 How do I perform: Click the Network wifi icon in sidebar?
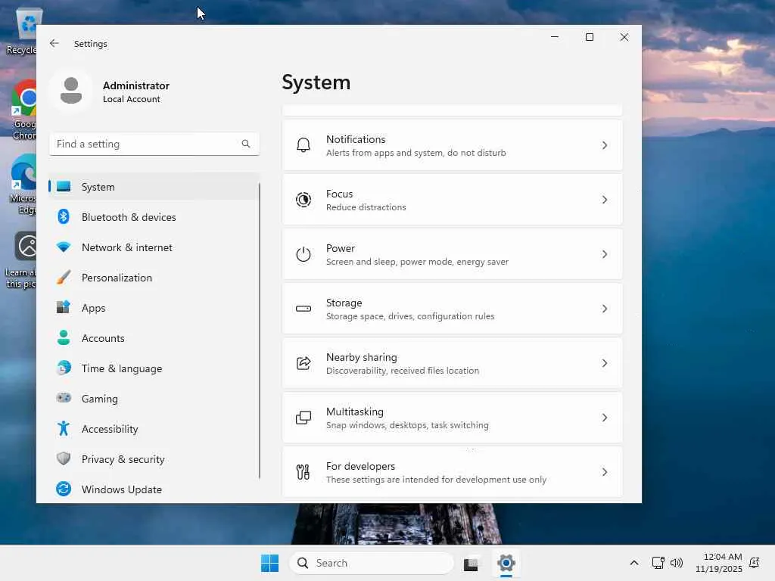click(x=64, y=247)
